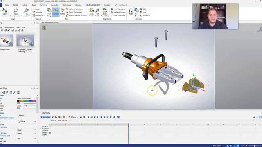
Task: Click the Start Search field
Action: tap(123, 5)
